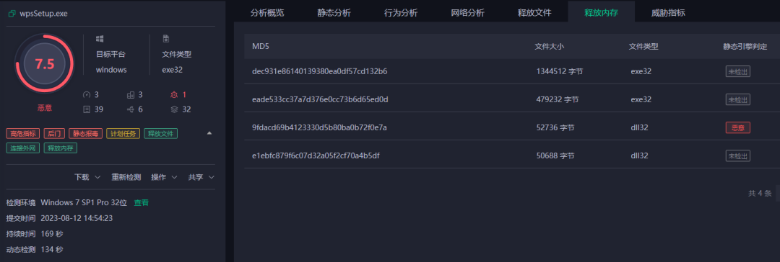Click the 连接外网 tag
The height and width of the screenshot is (262, 780).
(x=23, y=148)
